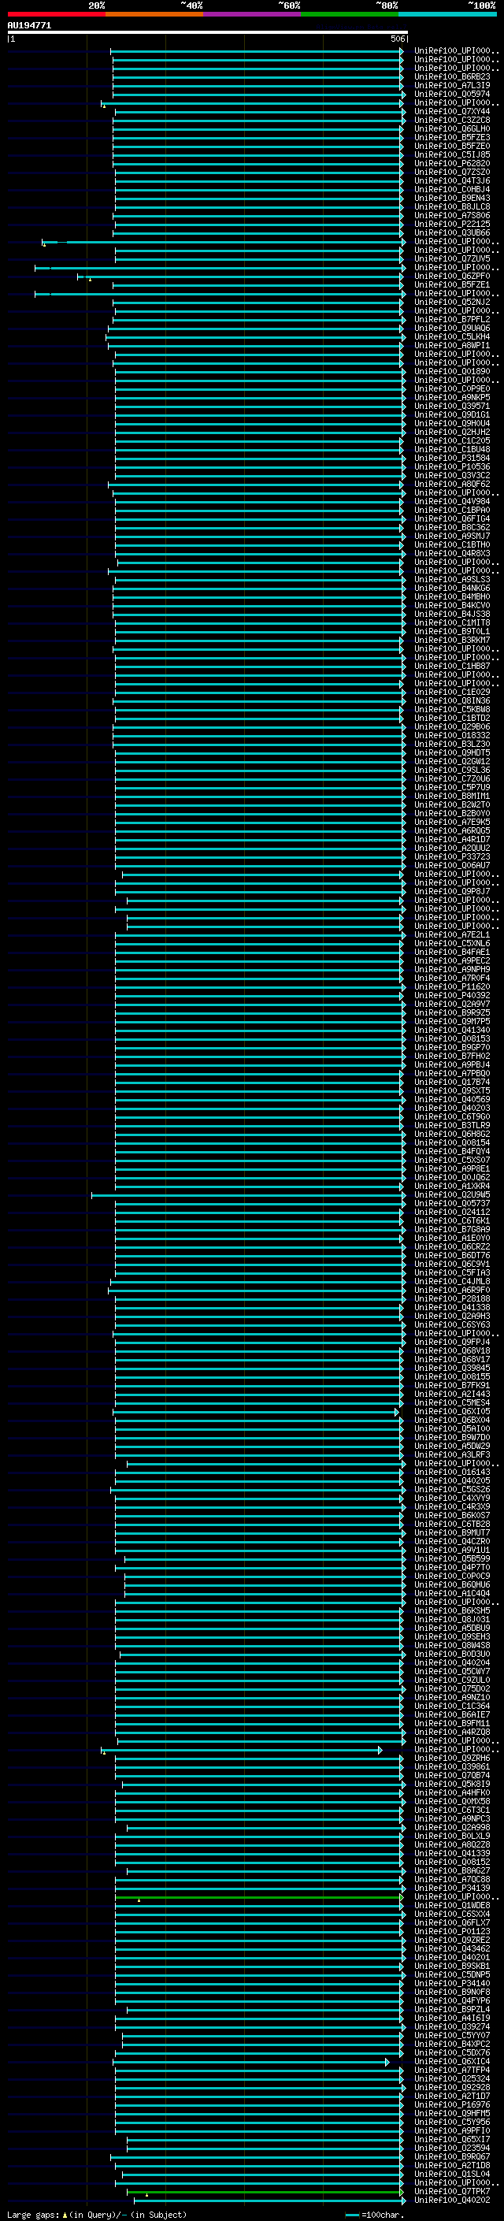The width and height of the screenshot is (504, 2221).
Task: Select the UniRef100_A7S806 label
Action: [x=452, y=216]
